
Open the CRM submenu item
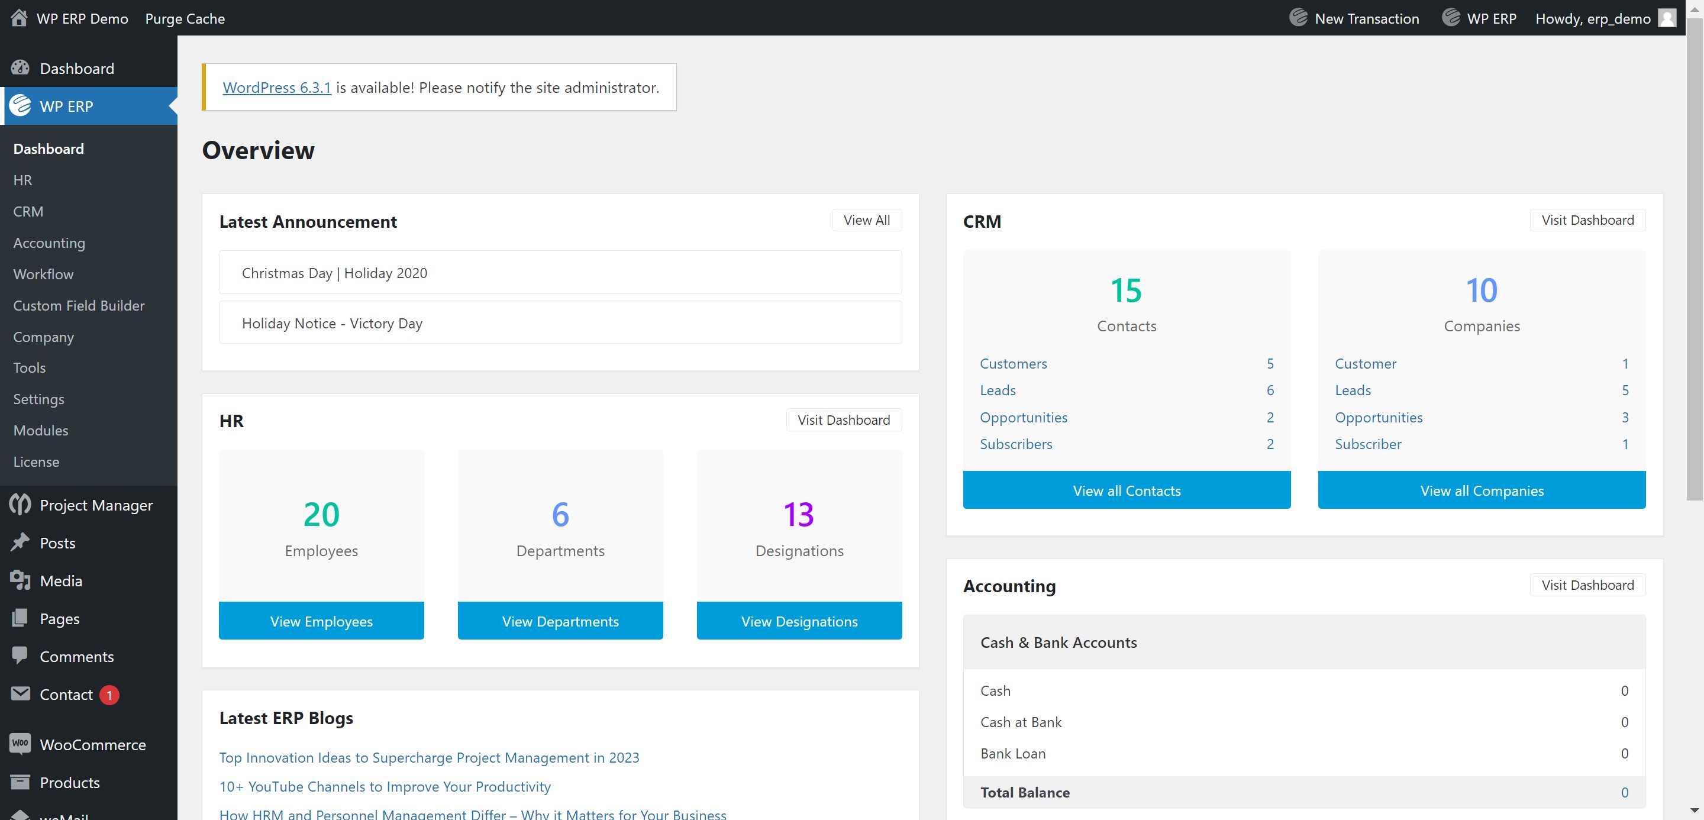(x=28, y=211)
